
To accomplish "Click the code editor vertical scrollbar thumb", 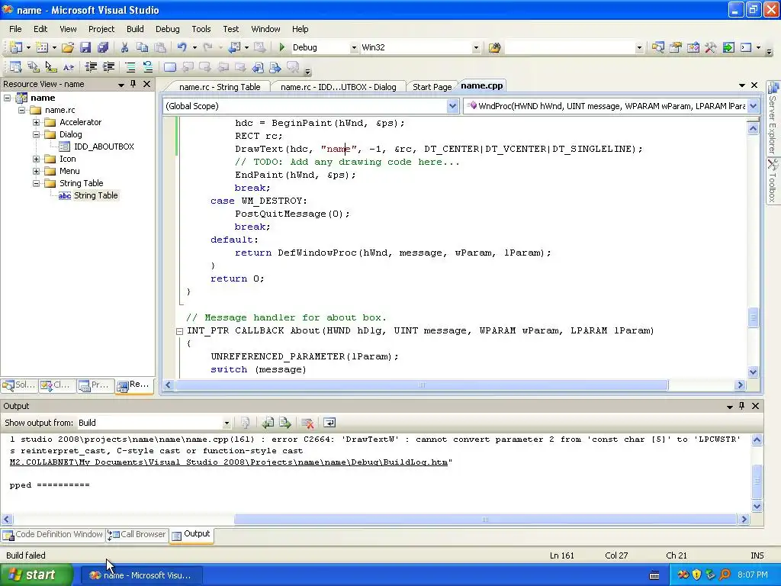I will tap(753, 318).
